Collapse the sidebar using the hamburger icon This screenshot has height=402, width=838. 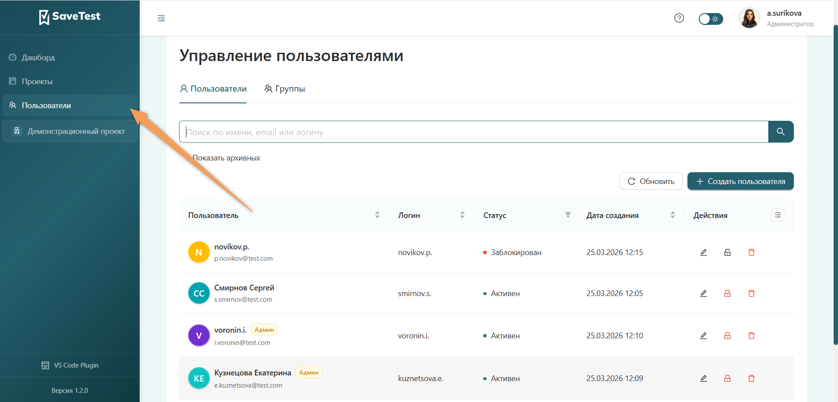[161, 18]
